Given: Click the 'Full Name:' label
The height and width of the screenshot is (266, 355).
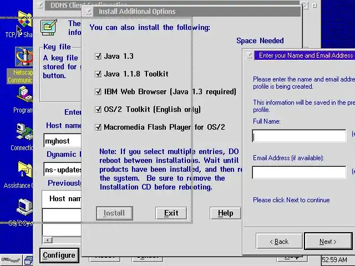Looking at the screenshot, I should coord(266,121).
